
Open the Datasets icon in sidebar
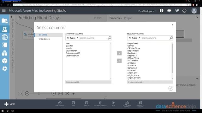click(5, 53)
